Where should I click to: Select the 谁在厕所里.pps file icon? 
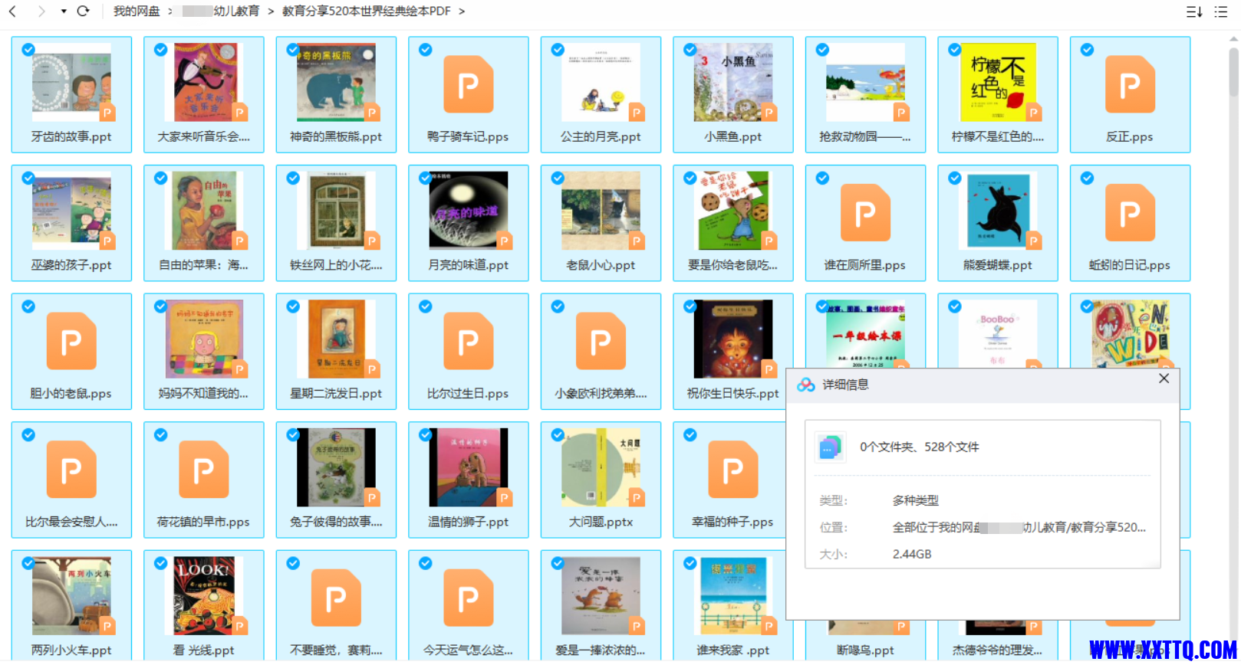(x=865, y=212)
